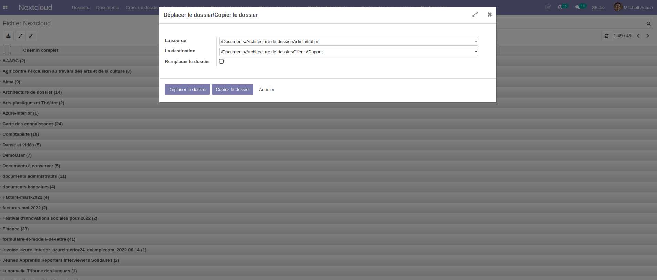Click Annuler to cancel the dialog
This screenshot has height=280, width=657.
tap(267, 89)
